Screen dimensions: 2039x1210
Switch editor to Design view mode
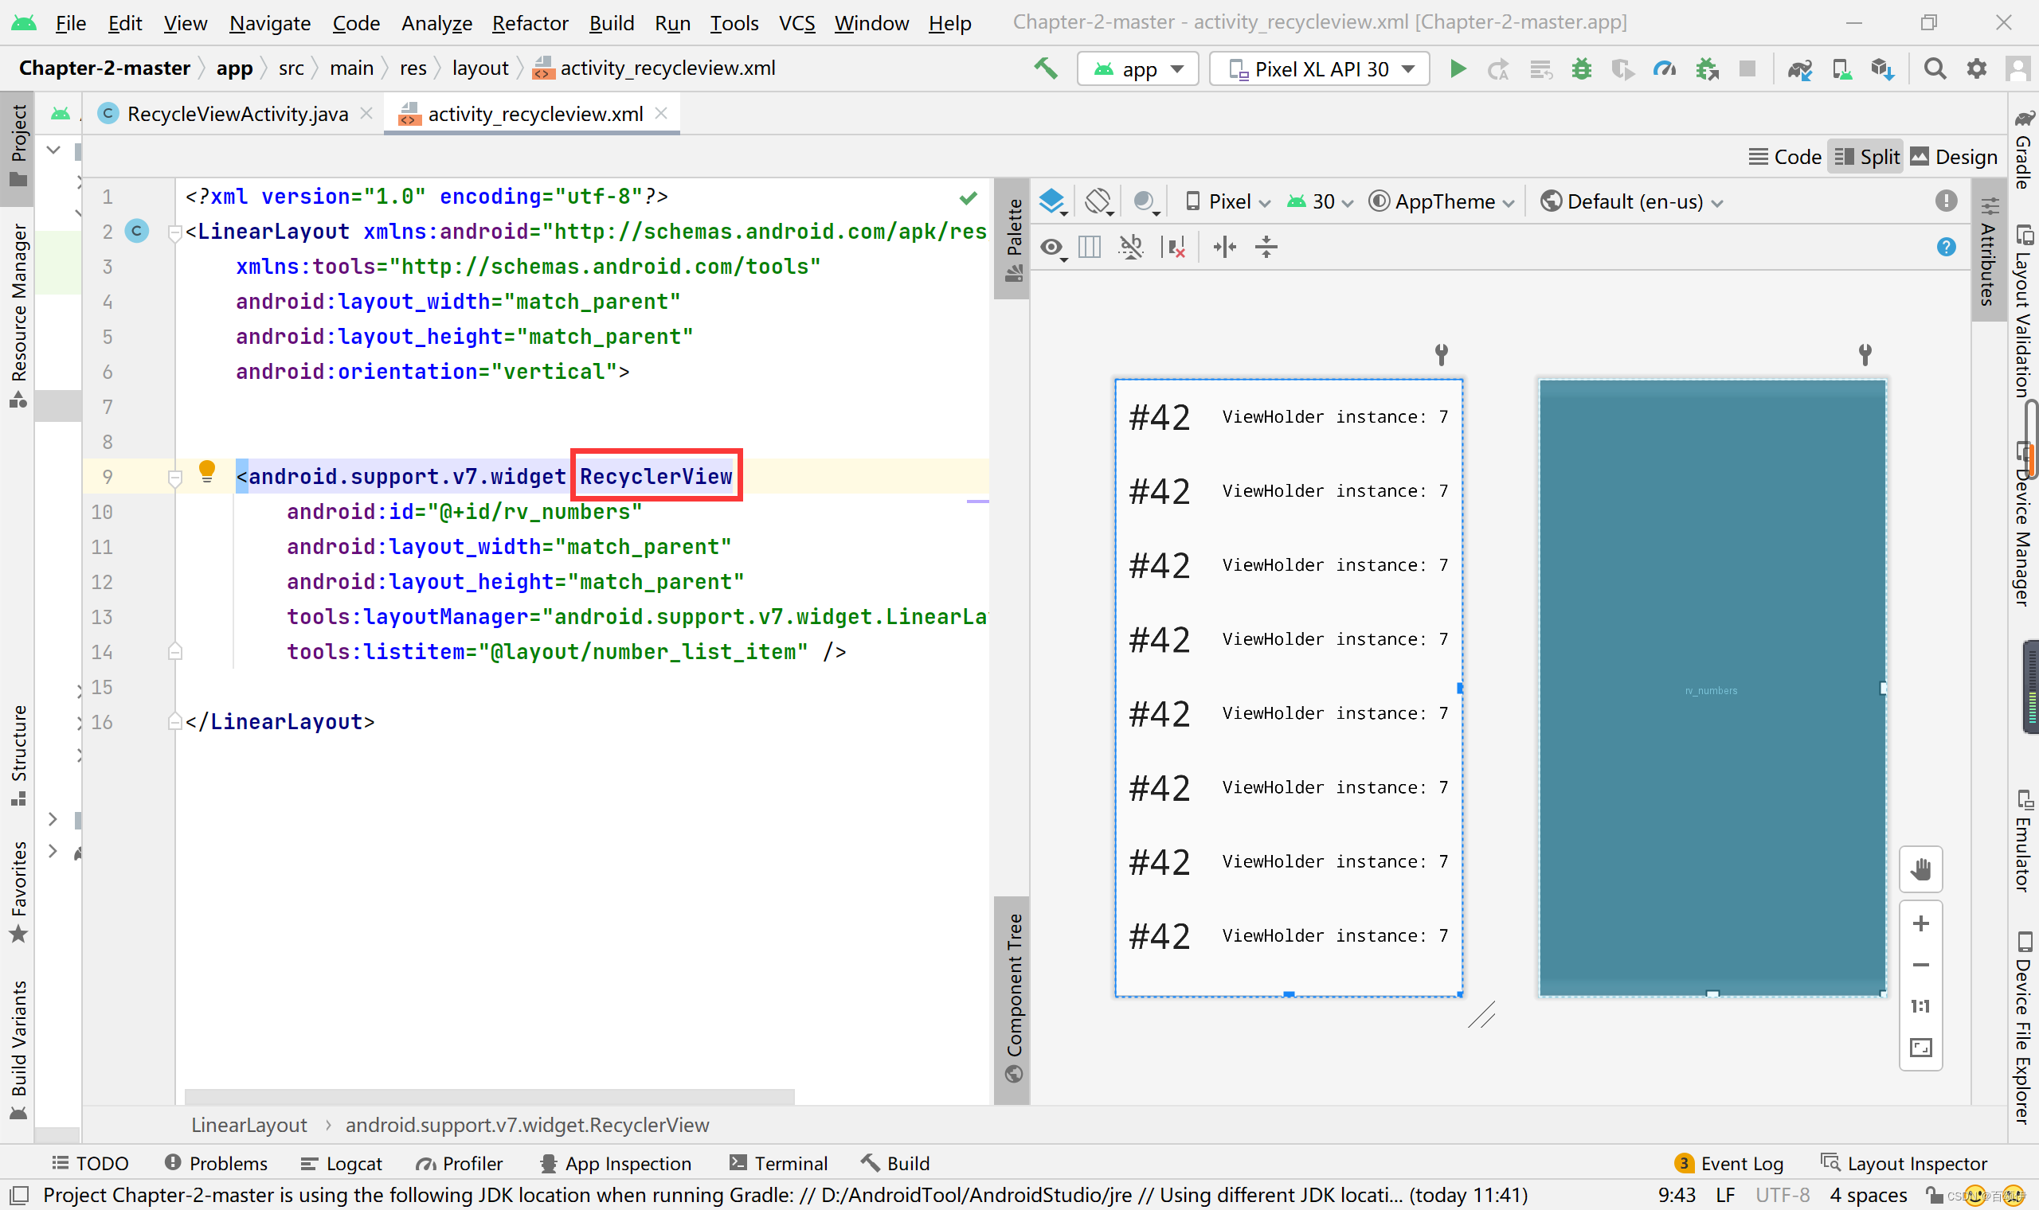pos(1953,157)
